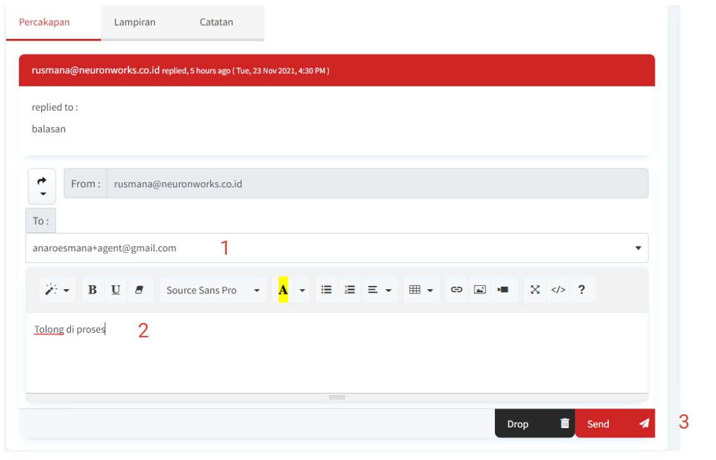The width and height of the screenshot is (716, 460).
Task: Switch to the Lampiran tab
Action: tap(135, 23)
